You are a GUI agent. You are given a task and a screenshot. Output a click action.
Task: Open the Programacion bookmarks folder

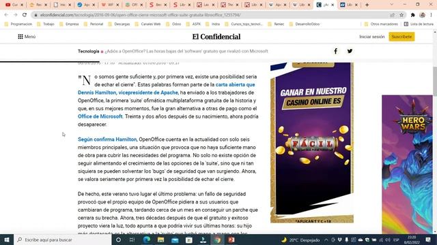(18, 24)
